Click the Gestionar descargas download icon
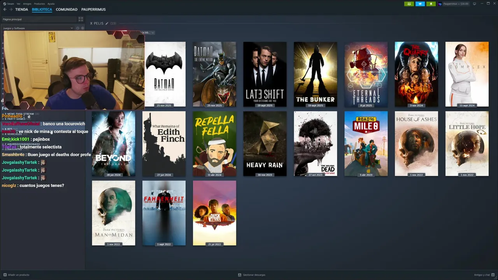 [240, 275]
